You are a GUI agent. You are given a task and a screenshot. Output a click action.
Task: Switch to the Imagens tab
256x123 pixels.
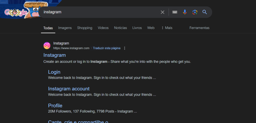[65, 28]
